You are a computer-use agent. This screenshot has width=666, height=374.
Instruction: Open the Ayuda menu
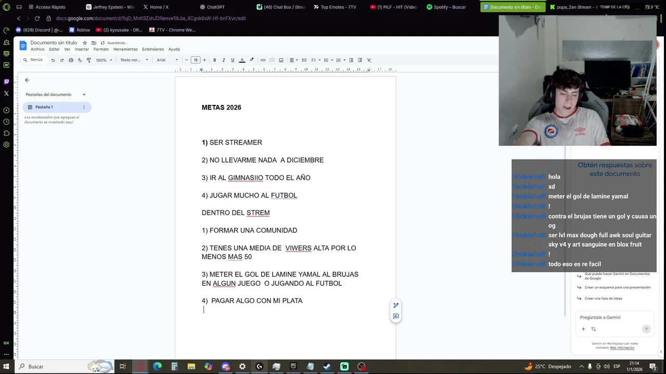(174, 49)
